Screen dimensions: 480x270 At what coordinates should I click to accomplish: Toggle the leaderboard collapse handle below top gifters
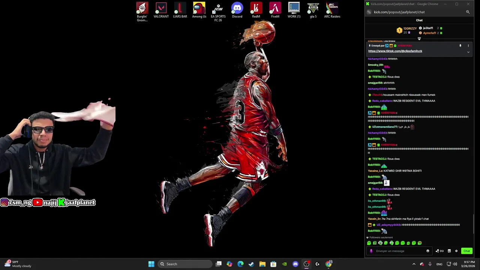(419, 39)
